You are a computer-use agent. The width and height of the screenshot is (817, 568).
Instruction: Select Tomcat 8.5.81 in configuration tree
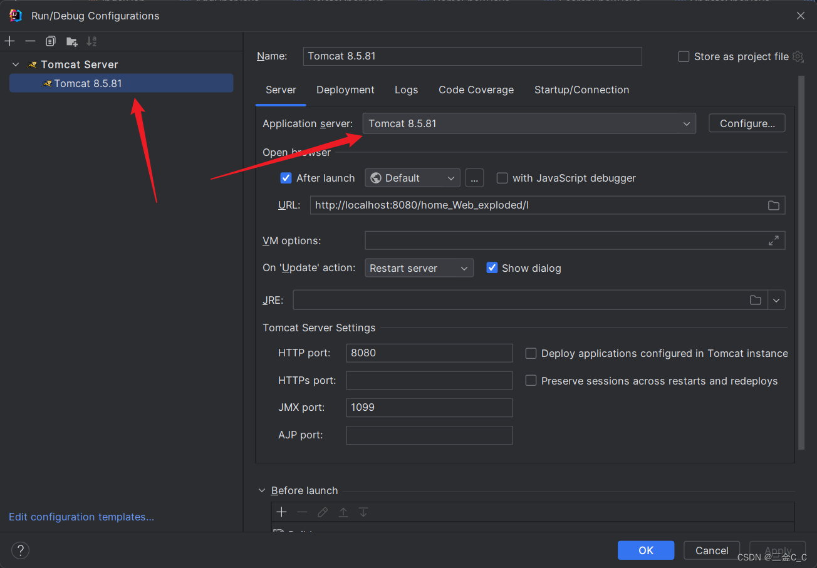click(122, 83)
